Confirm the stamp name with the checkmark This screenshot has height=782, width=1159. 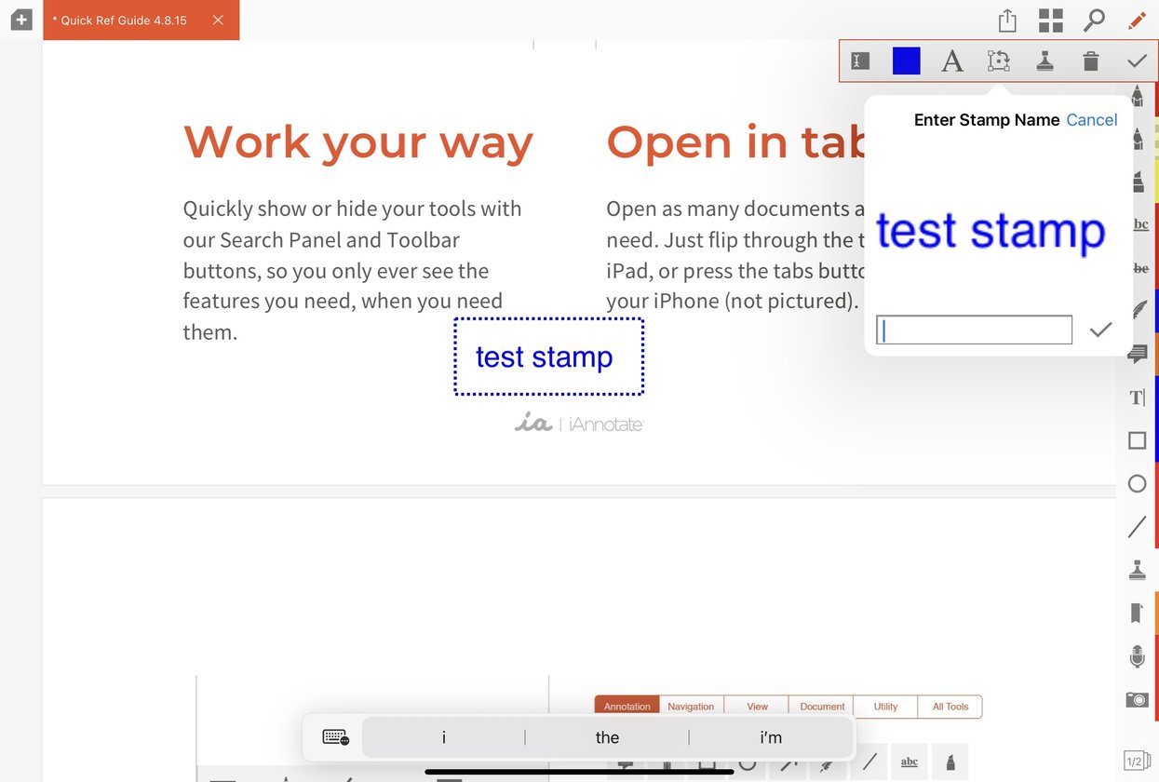(1100, 330)
